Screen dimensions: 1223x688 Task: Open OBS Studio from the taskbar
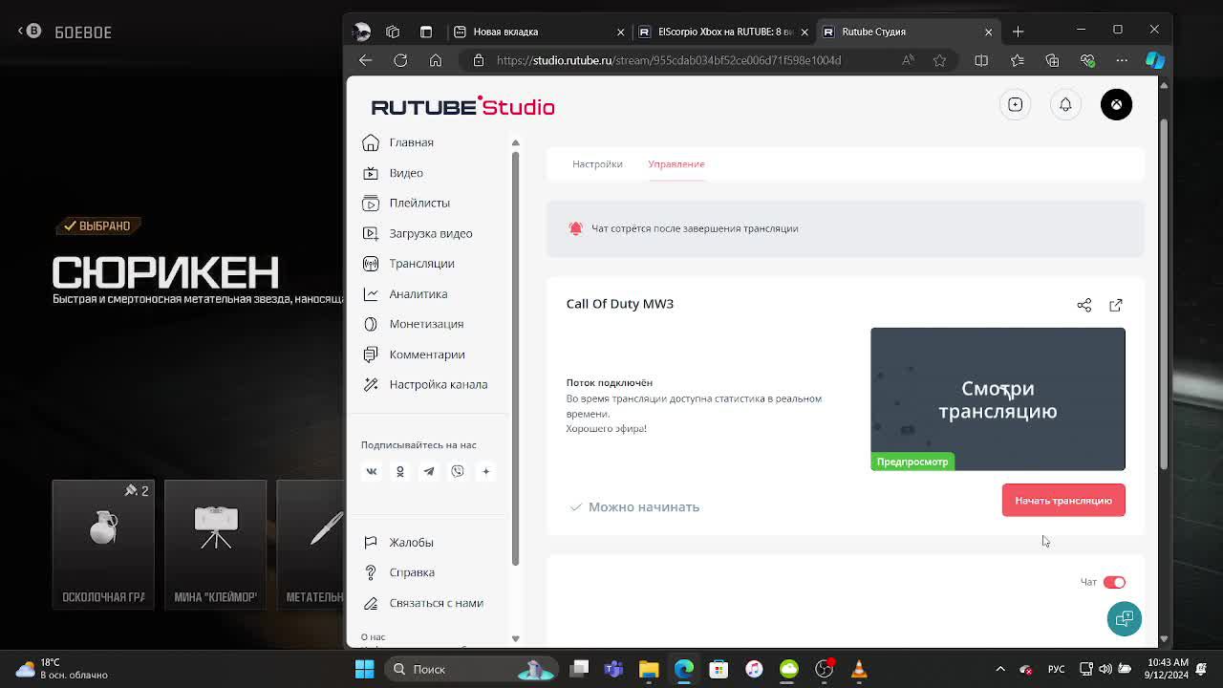824,669
